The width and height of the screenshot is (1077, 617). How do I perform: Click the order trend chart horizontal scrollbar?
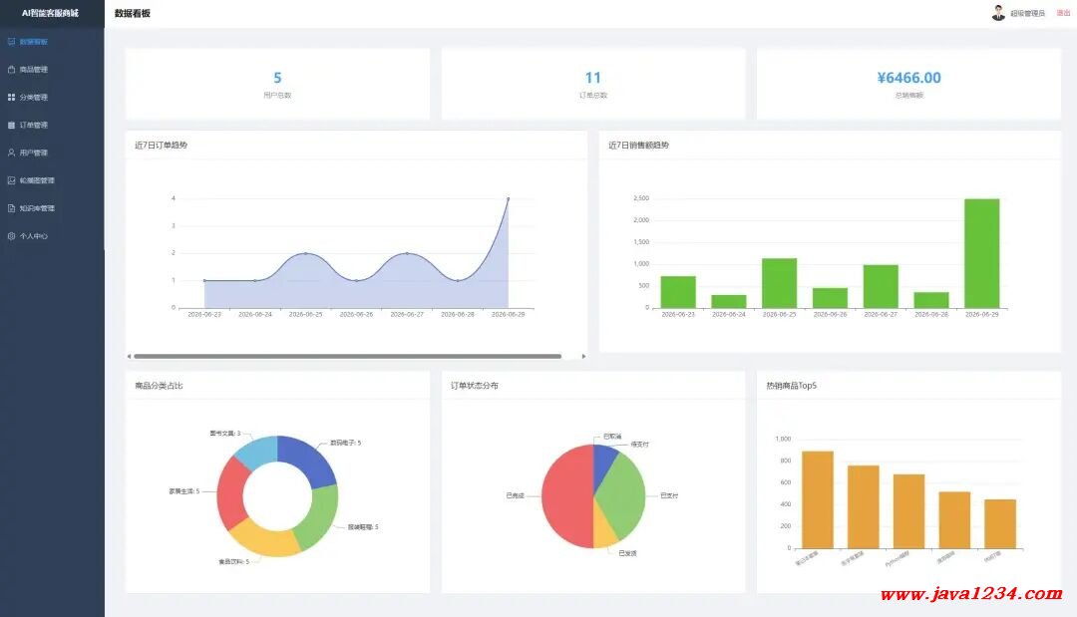[348, 356]
